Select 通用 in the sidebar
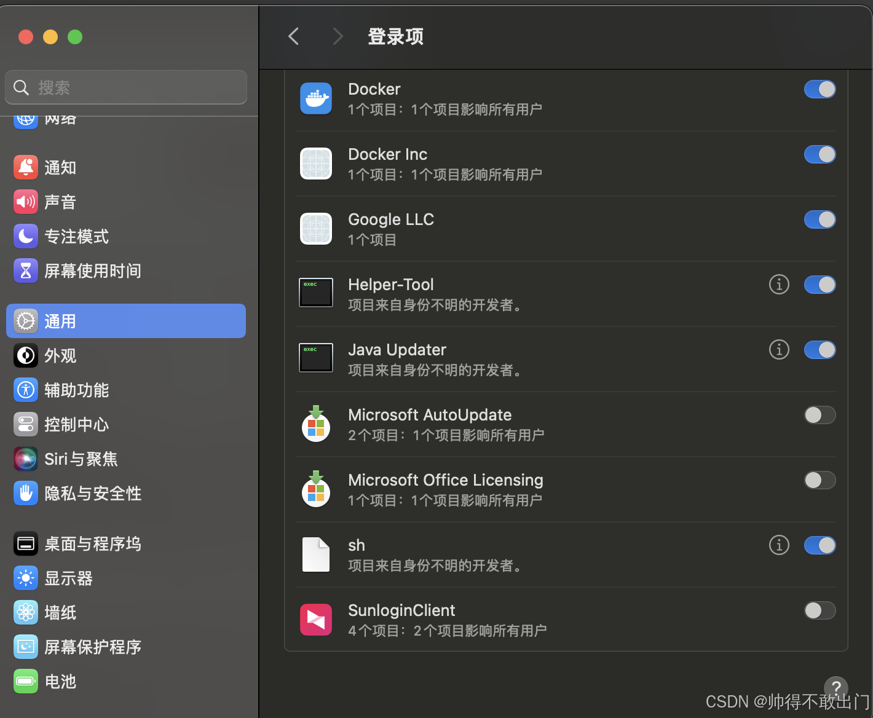Screen dimensions: 873x718 (126, 321)
